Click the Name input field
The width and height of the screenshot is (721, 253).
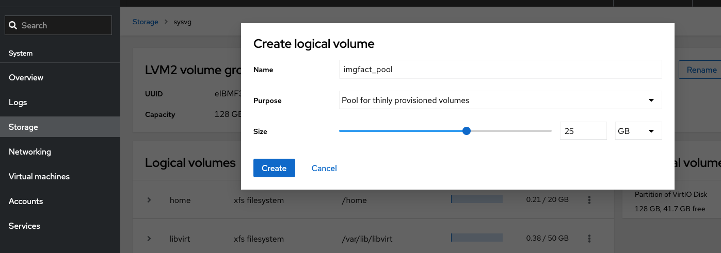[x=500, y=70]
